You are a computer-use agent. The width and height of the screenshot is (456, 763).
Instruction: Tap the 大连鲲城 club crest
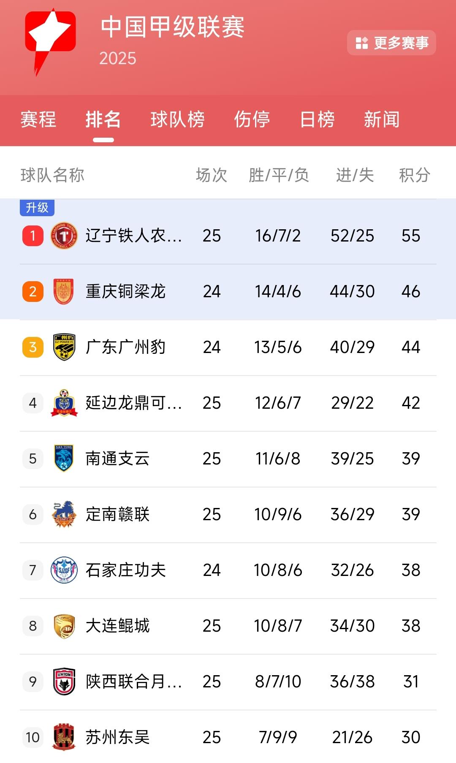pos(64,626)
